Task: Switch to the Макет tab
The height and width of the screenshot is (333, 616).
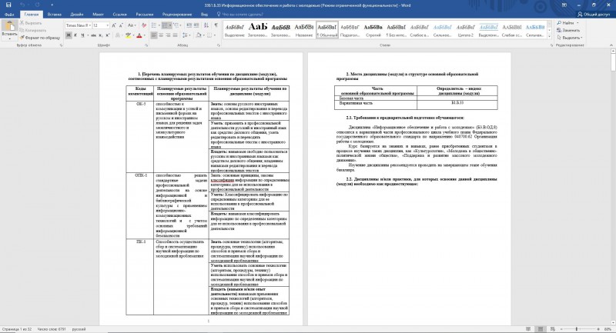Action: pos(99,15)
